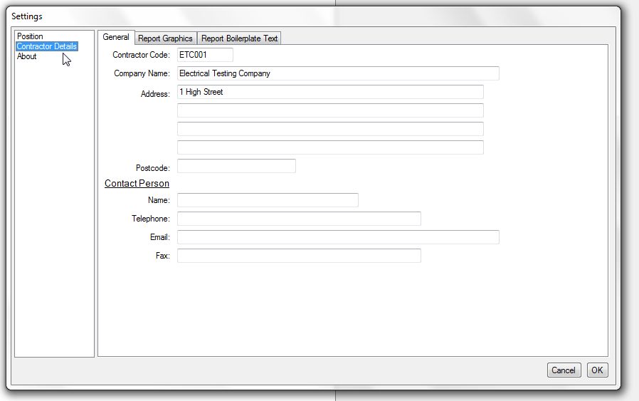Click the second Address line field
The width and height of the screenshot is (639, 401).
(330, 110)
